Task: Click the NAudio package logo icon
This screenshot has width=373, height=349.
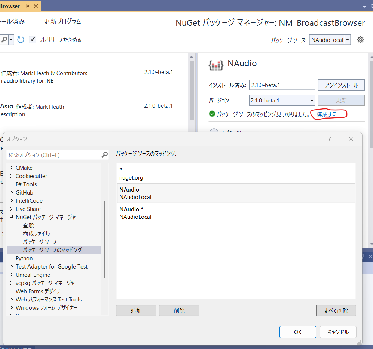Action: pos(216,65)
